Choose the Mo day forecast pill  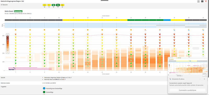[62, 5]
